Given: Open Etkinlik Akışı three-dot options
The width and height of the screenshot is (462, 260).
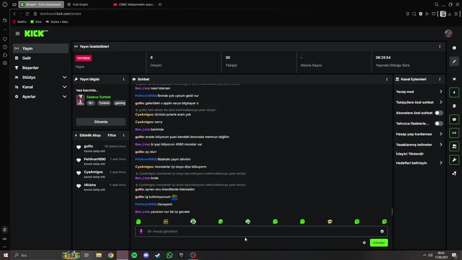Looking at the screenshot, I should pyautogui.click(x=123, y=135).
